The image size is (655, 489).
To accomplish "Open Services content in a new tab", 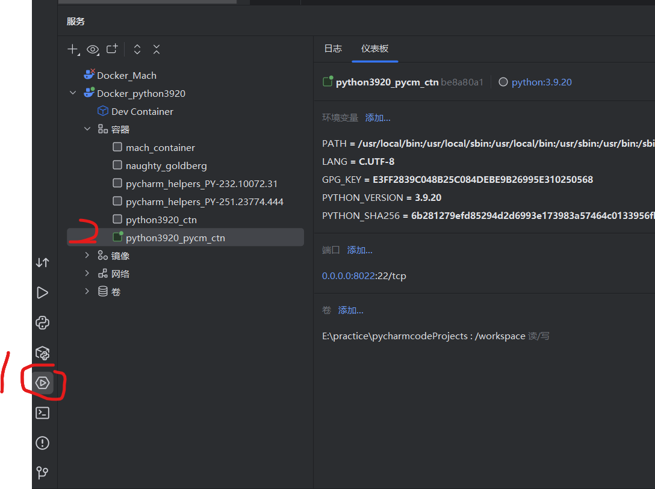I will [111, 49].
